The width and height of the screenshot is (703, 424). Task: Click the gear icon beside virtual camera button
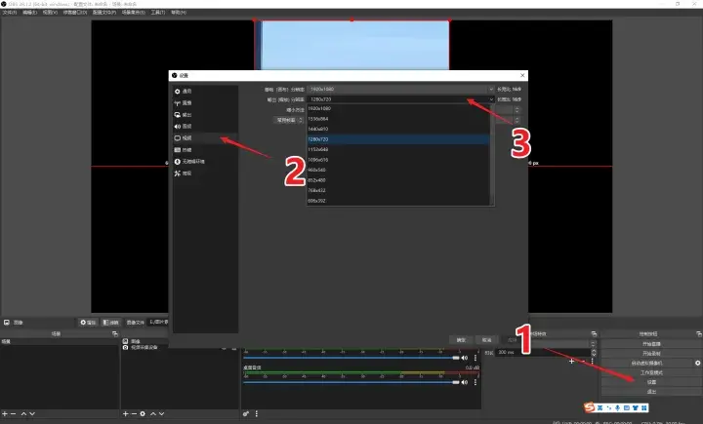(697, 363)
